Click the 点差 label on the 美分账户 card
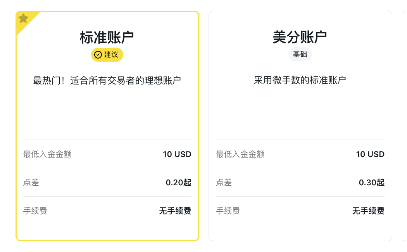The height and width of the screenshot is (252, 407). pos(224,183)
